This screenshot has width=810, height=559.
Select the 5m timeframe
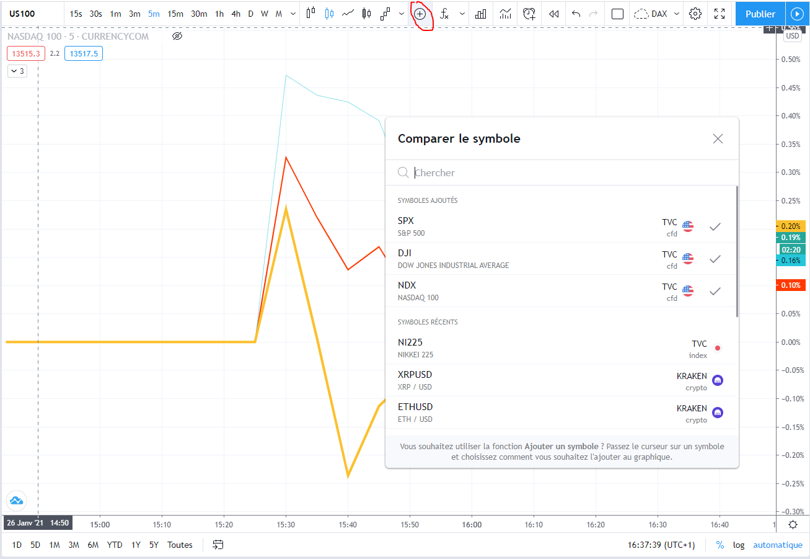point(154,14)
